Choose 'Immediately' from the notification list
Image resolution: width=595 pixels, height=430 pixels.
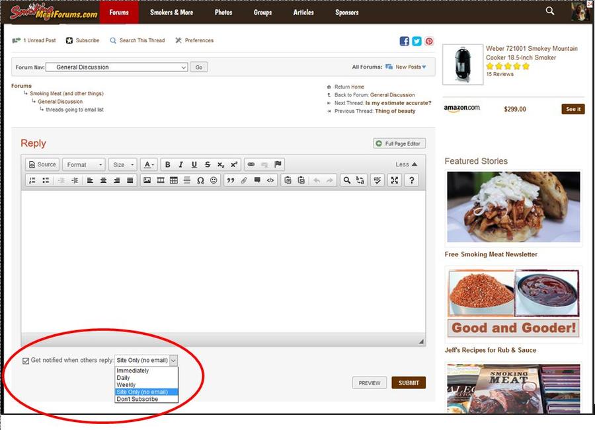(x=133, y=371)
